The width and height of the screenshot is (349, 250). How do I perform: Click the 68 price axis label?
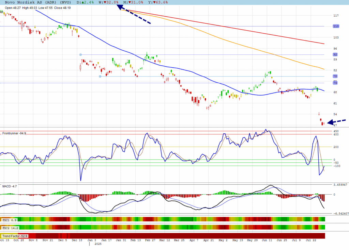click(335, 92)
